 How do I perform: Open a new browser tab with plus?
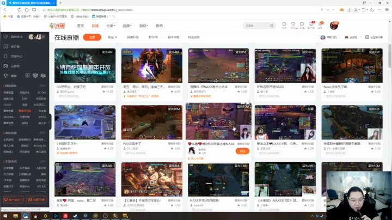60,3
